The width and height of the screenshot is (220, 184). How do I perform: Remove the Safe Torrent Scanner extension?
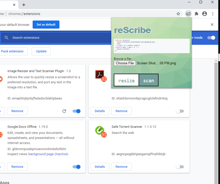point(121,167)
